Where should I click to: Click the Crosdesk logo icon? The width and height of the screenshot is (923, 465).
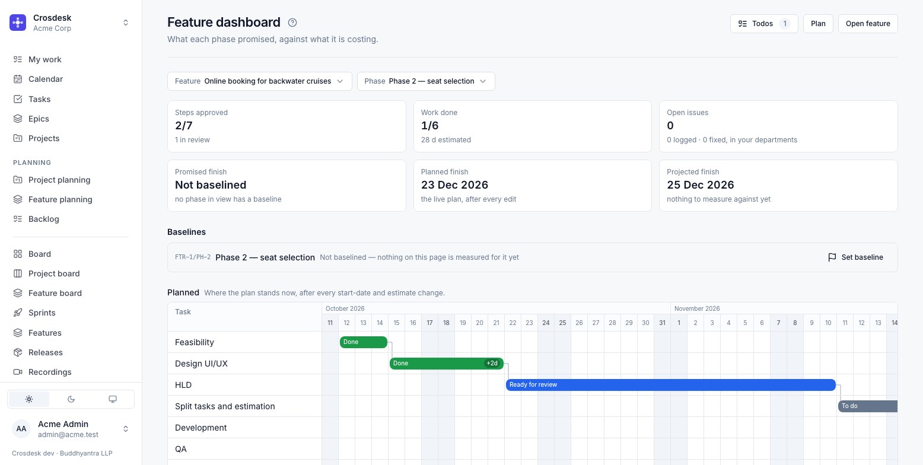point(18,23)
